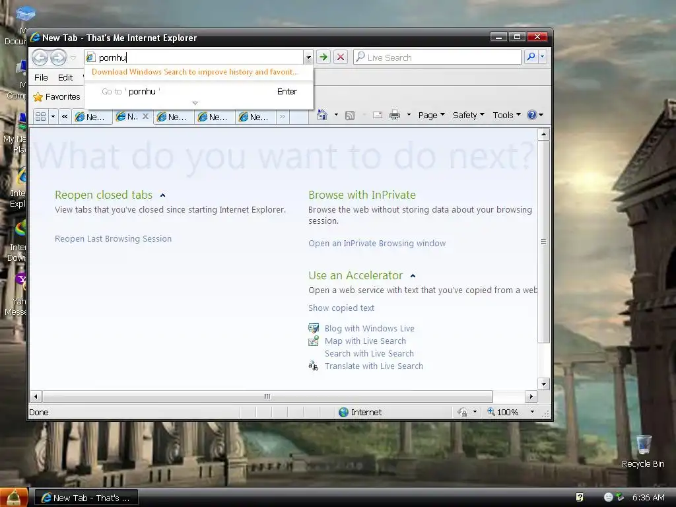Viewport: 676px width, 507px height.
Task: Open the Tools menu
Action: tap(507, 115)
